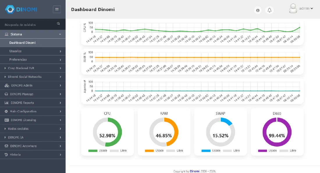The height and width of the screenshot is (173, 320).
Task: Click the search magnifier icon in sidebar
Action: (58, 24)
